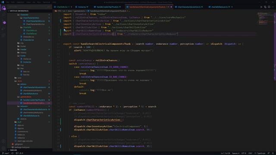Click the purple circular activity bar icon
The width and height of the screenshot is (276, 155).
click(x=4, y=23)
